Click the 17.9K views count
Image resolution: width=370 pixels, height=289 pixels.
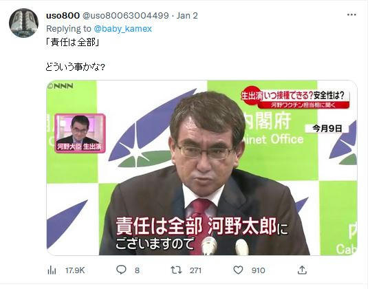click(x=75, y=270)
